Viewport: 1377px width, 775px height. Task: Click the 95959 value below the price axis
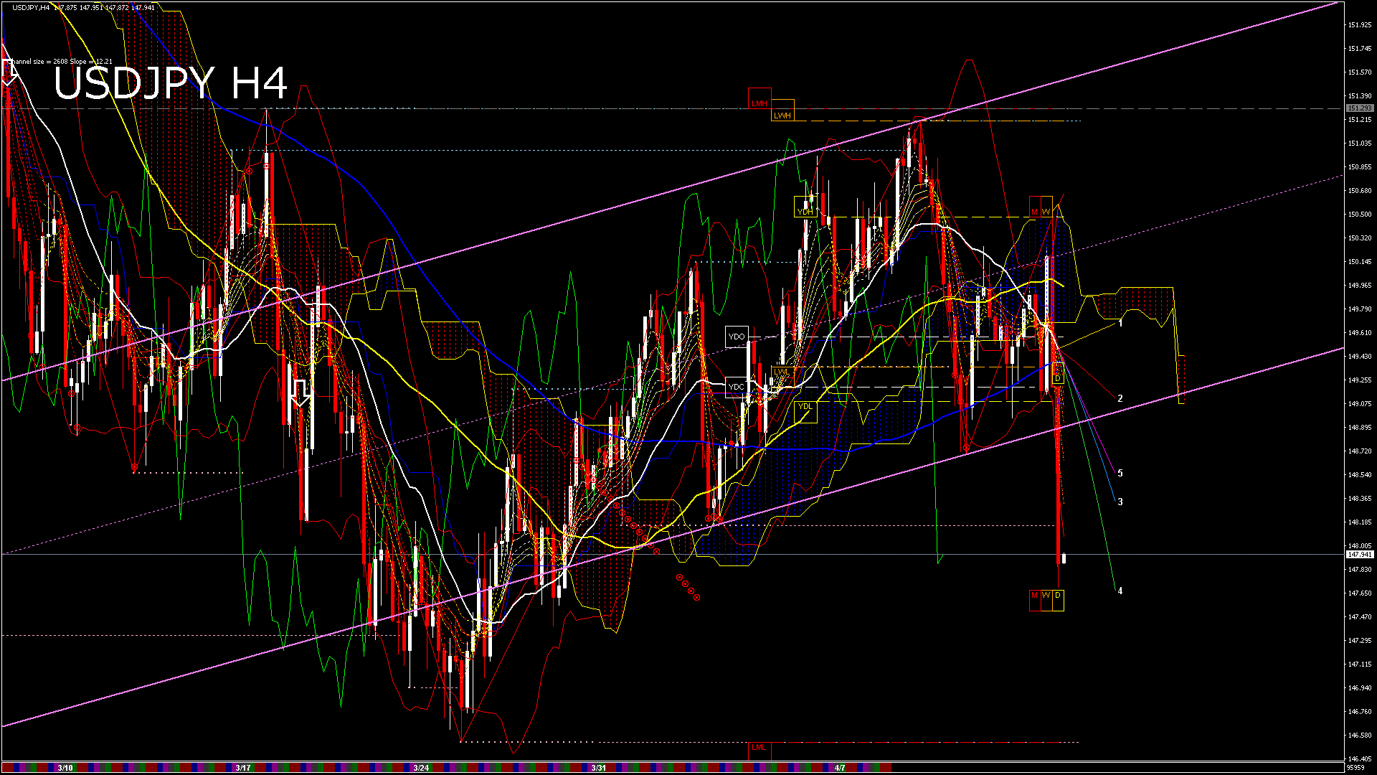(x=1355, y=767)
